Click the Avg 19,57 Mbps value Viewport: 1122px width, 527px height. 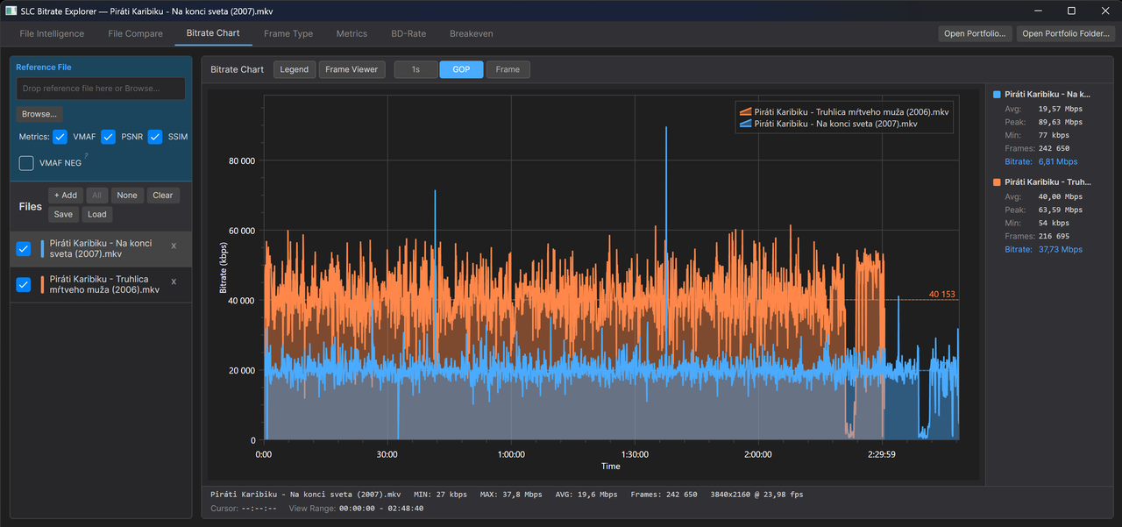point(1061,109)
